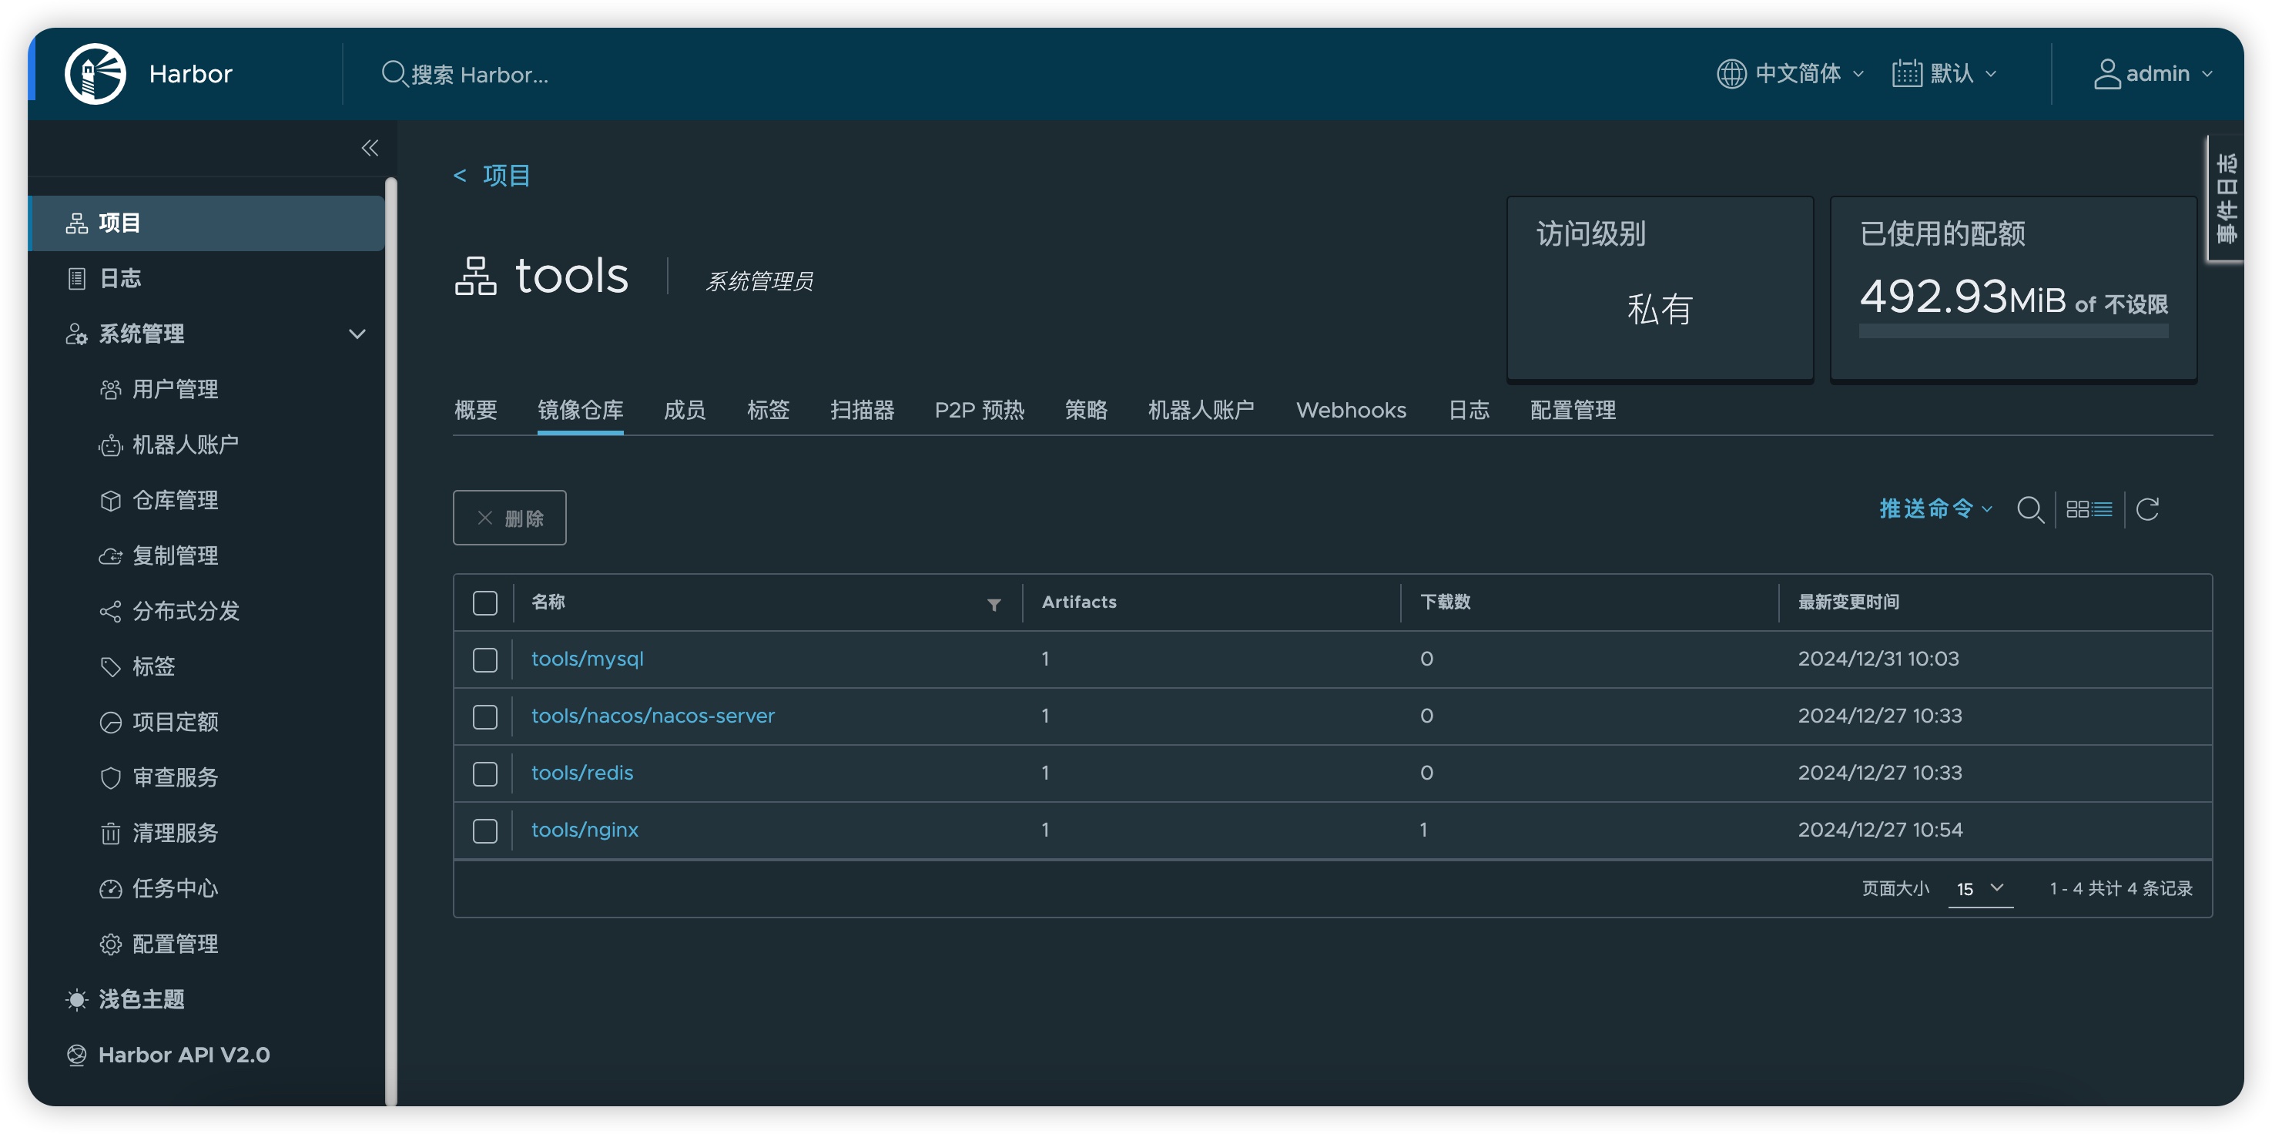Open the page size 15 dropdown
The height and width of the screenshot is (1134, 2272).
pos(1979,889)
